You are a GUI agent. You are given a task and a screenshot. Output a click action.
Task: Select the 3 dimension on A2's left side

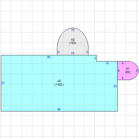58,52
